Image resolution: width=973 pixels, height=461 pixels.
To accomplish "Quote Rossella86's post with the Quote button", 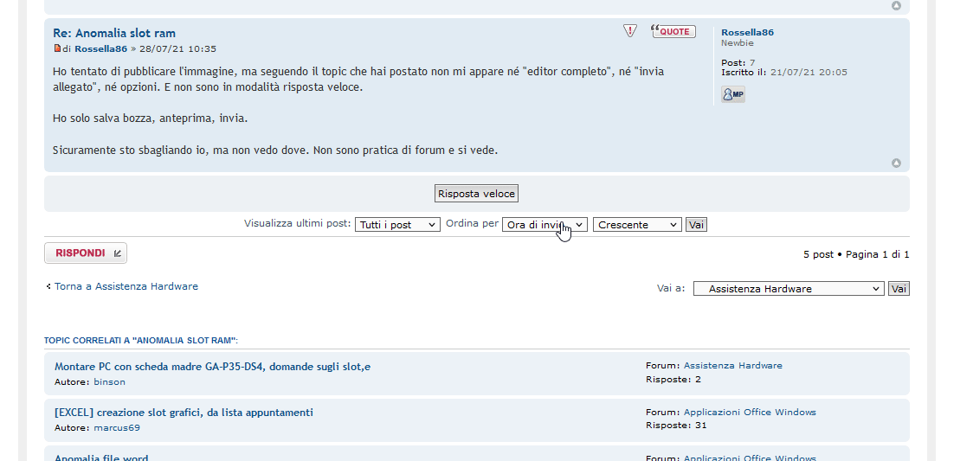I will pyautogui.click(x=673, y=31).
